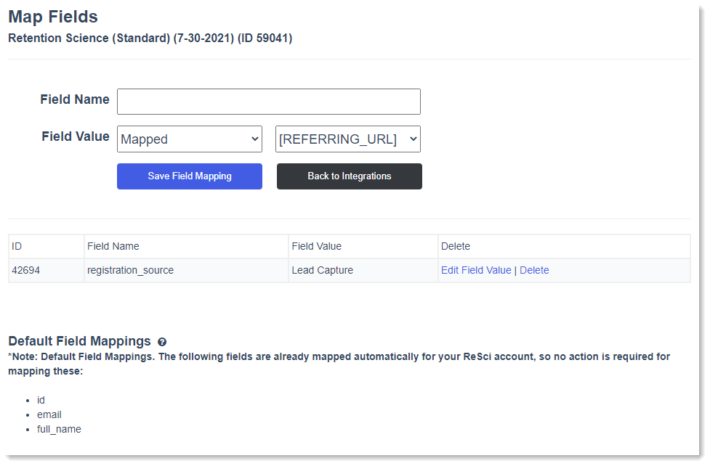Select the Field Name column header
710x466 pixels.
(186, 246)
